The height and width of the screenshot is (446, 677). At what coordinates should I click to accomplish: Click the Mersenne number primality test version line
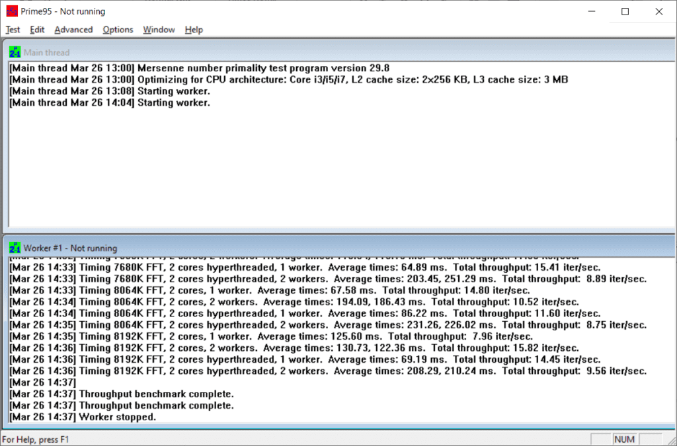coord(198,68)
